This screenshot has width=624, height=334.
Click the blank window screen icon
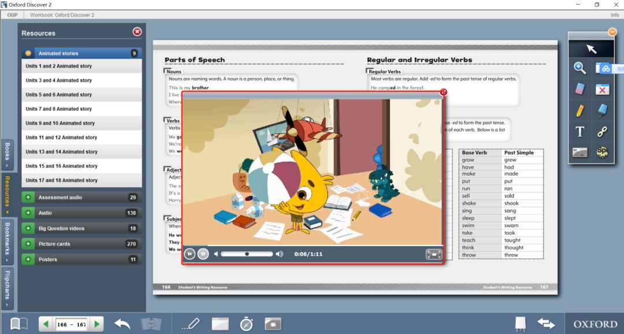220,324
